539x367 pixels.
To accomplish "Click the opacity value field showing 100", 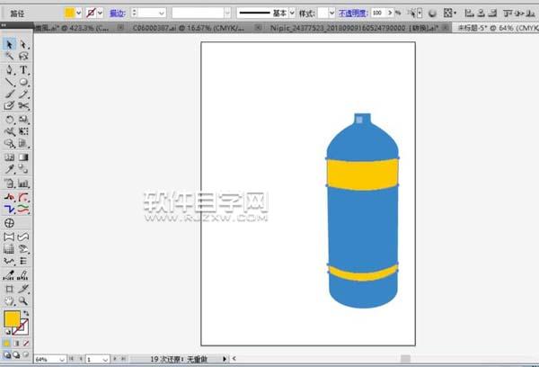I will click(379, 13).
